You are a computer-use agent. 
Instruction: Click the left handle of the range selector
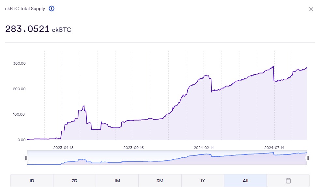[x=26, y=158]
